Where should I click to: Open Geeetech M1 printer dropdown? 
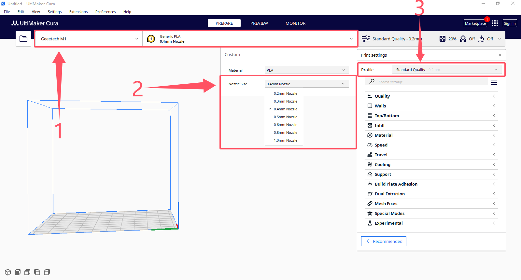[89, 39]
